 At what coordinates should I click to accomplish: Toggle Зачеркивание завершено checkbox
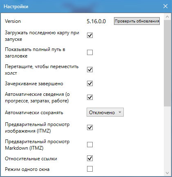[90, 84]
